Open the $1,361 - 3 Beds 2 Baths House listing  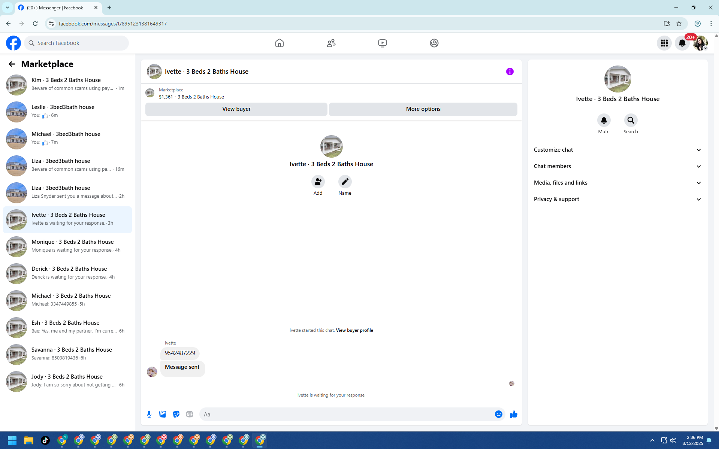click(x=191, y=97)
